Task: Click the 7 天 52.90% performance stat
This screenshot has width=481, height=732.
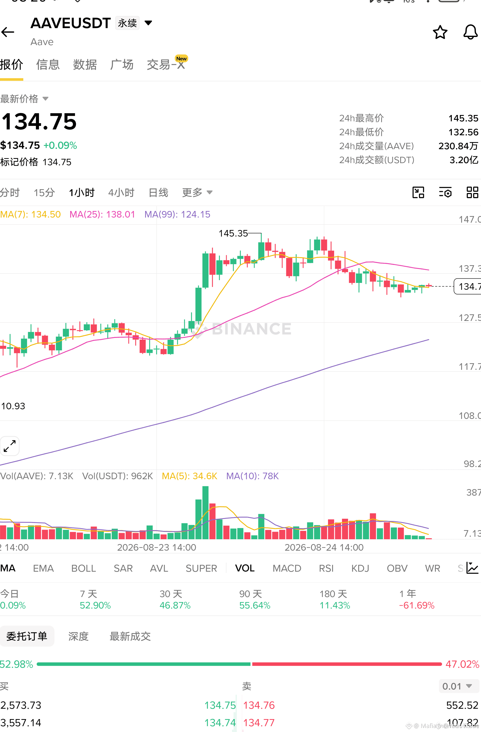Action: click(95, 599)
